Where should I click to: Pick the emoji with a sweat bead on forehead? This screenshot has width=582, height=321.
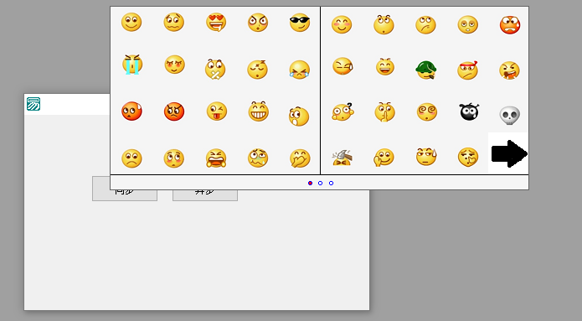click(426, 157)
